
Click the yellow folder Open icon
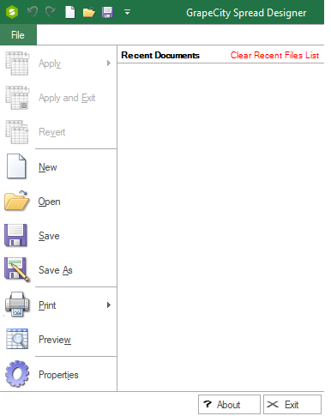16,201
